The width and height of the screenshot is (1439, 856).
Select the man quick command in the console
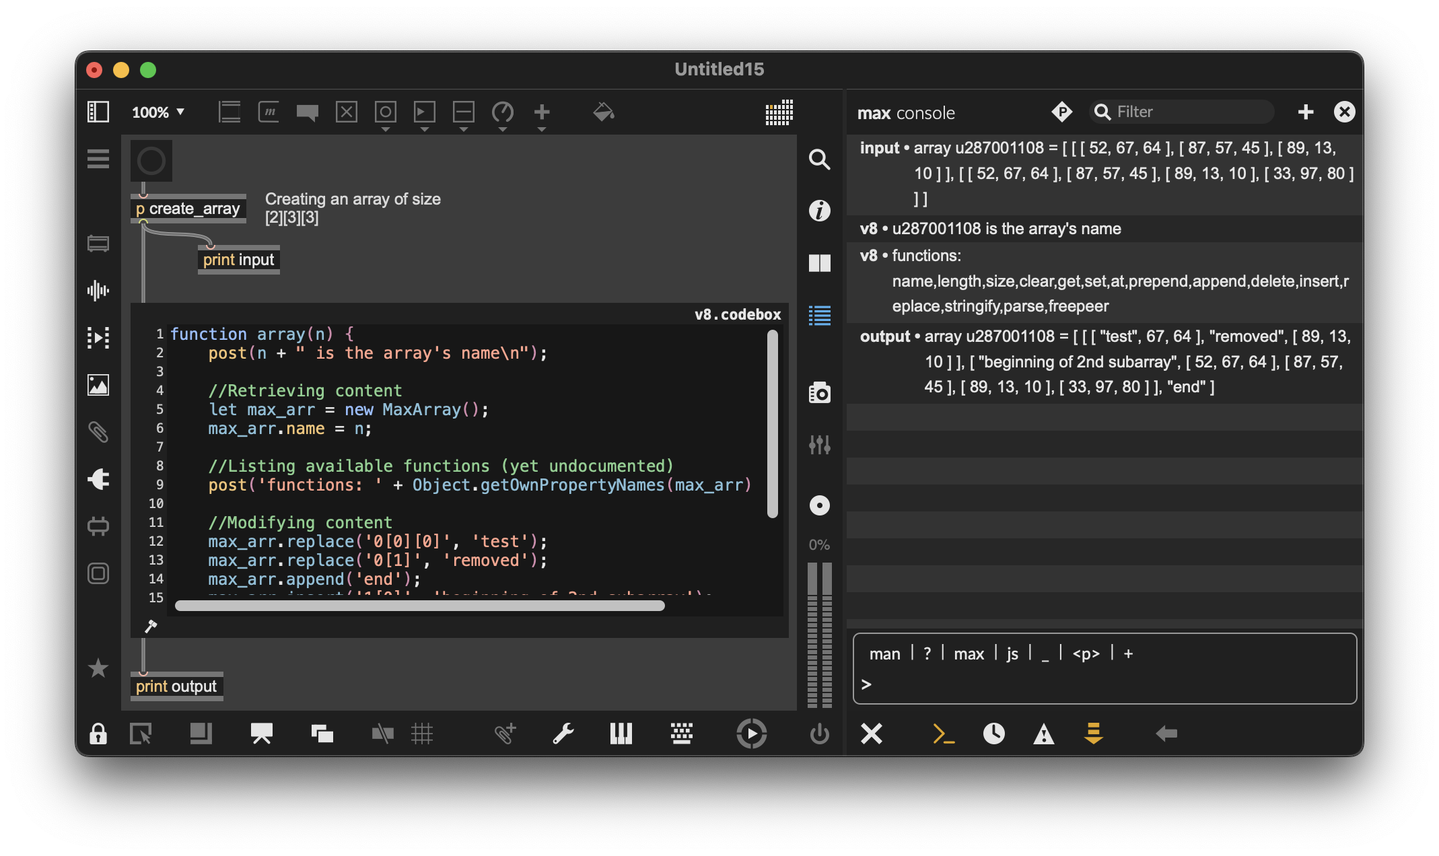886,653
